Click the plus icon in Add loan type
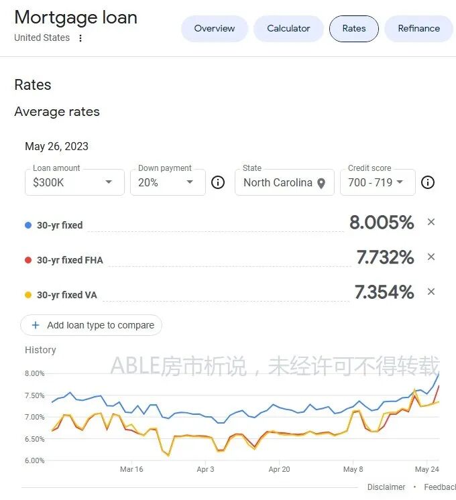The image size is (456, 500). 36,325
